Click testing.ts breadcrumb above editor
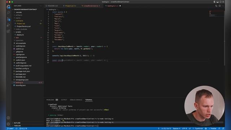 tap(52, 9)
